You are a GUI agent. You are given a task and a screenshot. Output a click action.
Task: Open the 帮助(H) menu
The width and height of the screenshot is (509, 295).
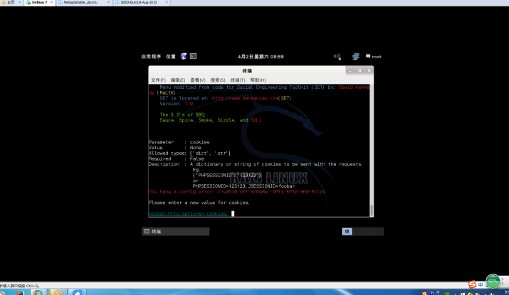coord(258,80)
